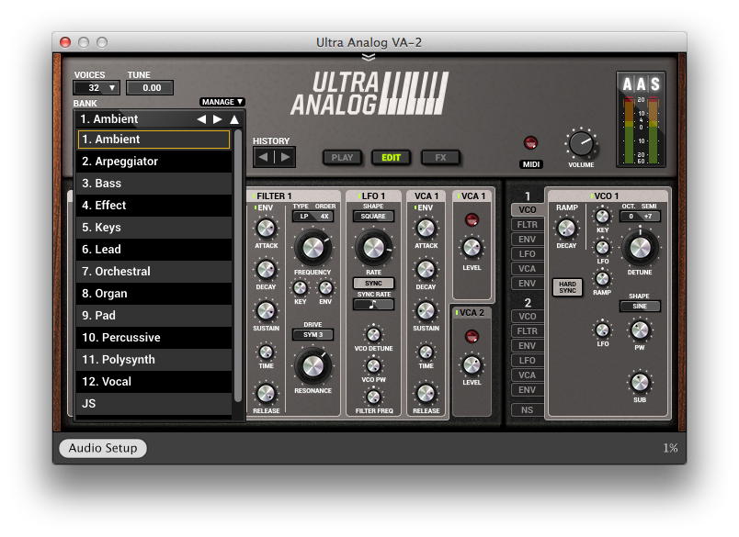Click the history back arrow
The height and width of the screenshot is (537, 739).
(264, 157)
